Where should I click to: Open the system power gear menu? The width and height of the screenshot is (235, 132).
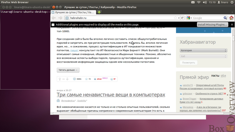point(232,2)
